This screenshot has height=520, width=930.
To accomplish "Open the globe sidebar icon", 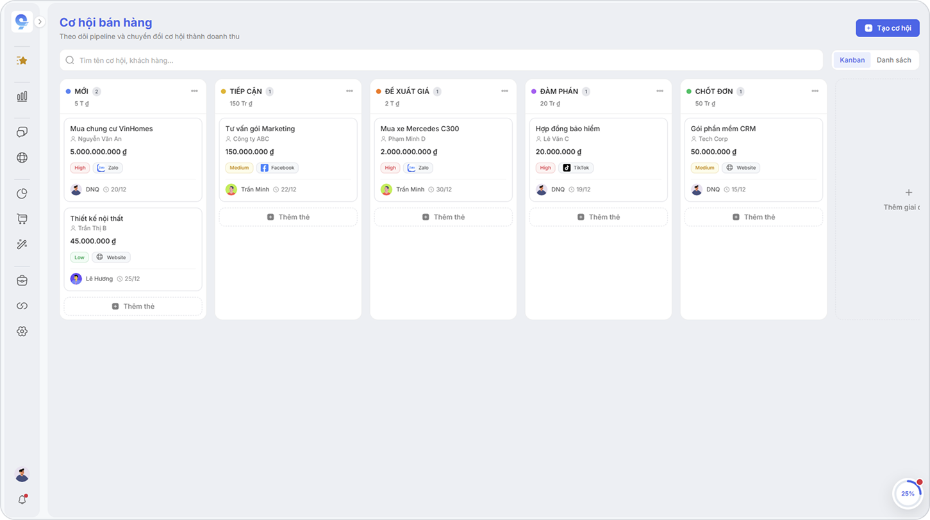I will pyautogui.click(x=22, y=158).
